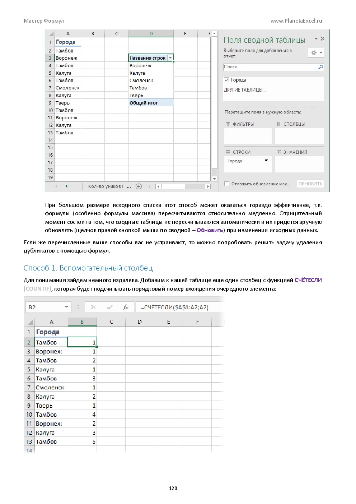Click horizontal scrollbar left arrow
This screenshot has width=356, height=504.
158,186
